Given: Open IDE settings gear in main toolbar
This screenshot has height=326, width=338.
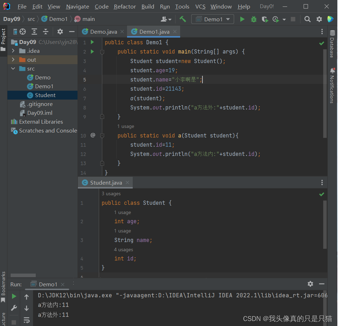Looking at the screenshot, I should tap(319, 19).
